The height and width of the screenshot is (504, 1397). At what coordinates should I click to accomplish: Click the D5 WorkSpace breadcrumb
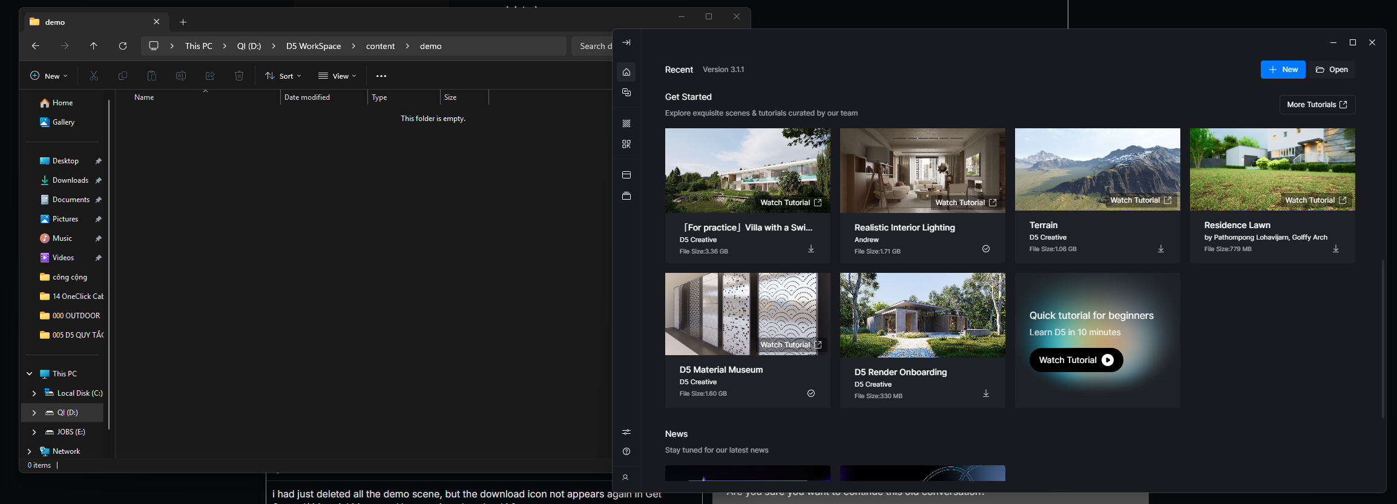314,46
